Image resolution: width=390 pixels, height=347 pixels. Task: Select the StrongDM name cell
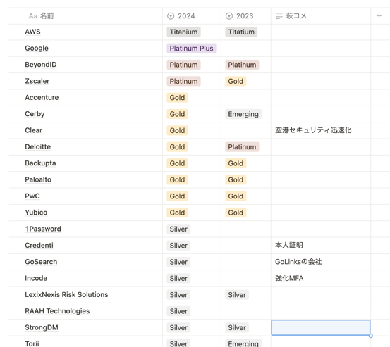[x=86, y=327]
